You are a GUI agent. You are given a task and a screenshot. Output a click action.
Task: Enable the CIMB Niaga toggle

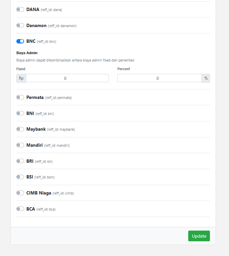pos(20,193)
